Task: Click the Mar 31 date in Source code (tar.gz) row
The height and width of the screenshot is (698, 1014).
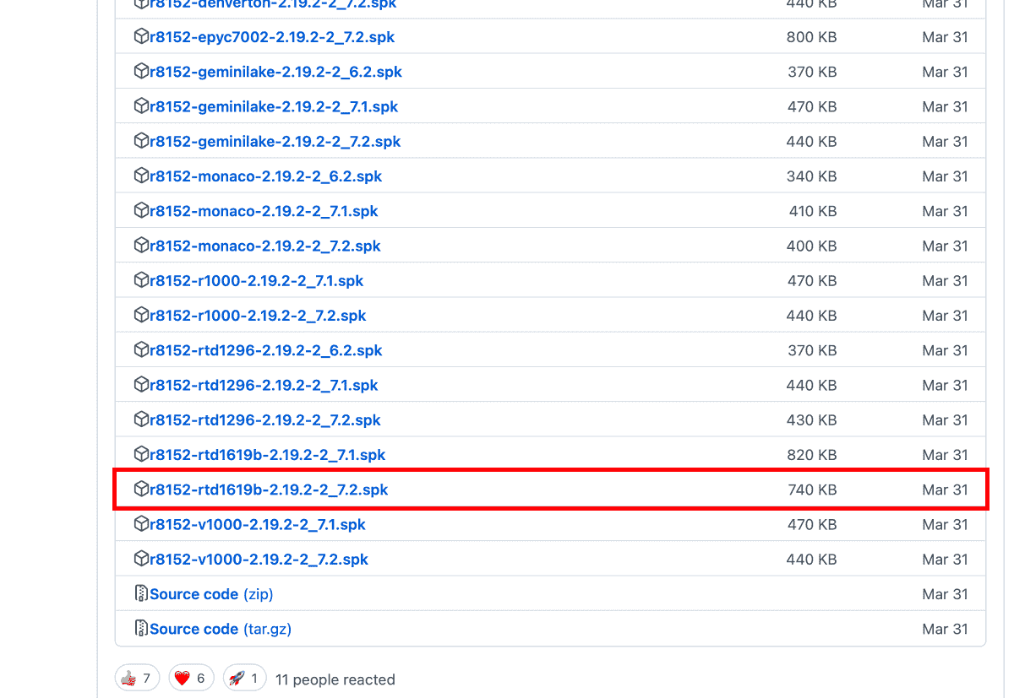Action: pos(946,629)
